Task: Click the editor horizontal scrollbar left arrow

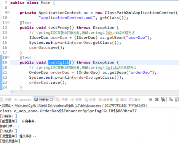Action: 12,92
